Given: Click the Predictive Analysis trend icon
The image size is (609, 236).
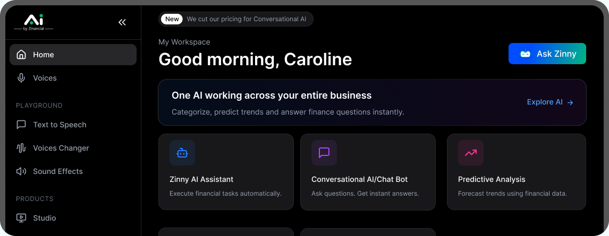Looking at the screenshot, I should [x=471, y=153].
